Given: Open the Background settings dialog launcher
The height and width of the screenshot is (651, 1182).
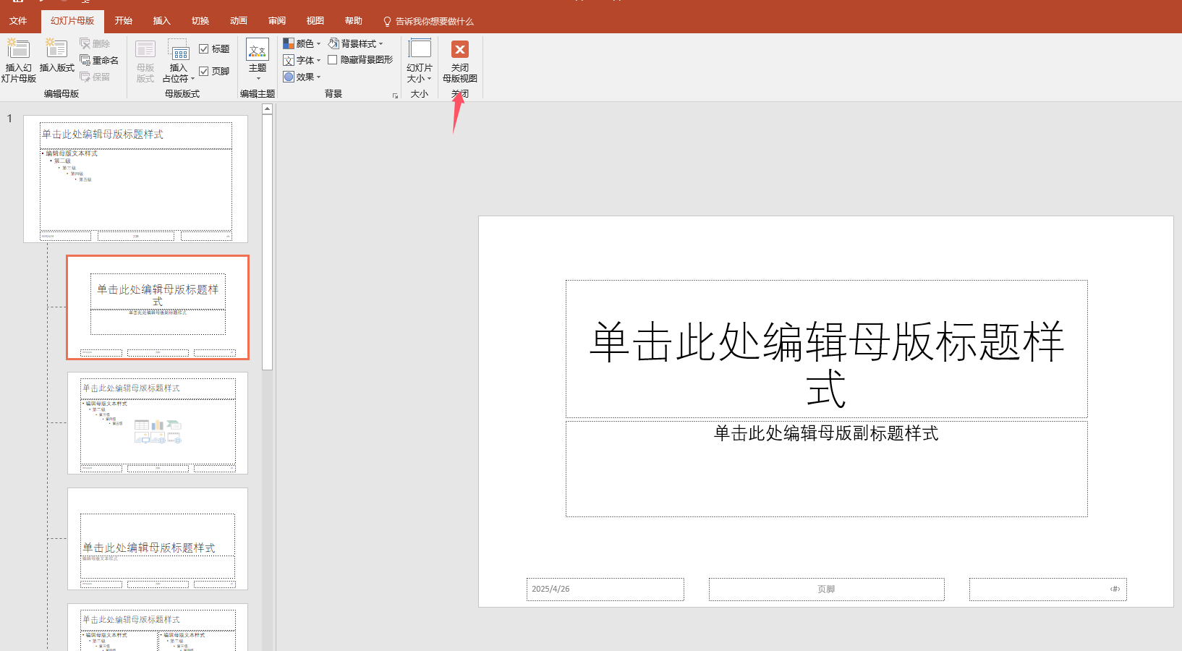Looking at the screenshot, I should [x=395, y=95].
